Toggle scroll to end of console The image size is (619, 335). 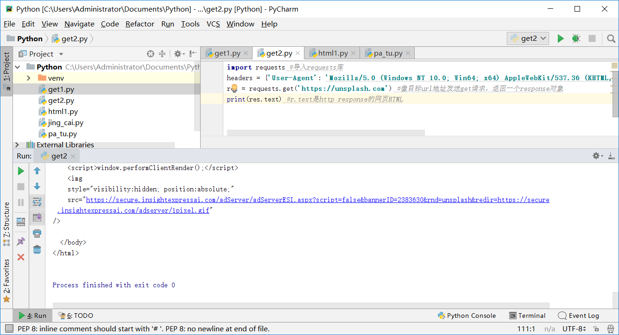click(37, 217)
